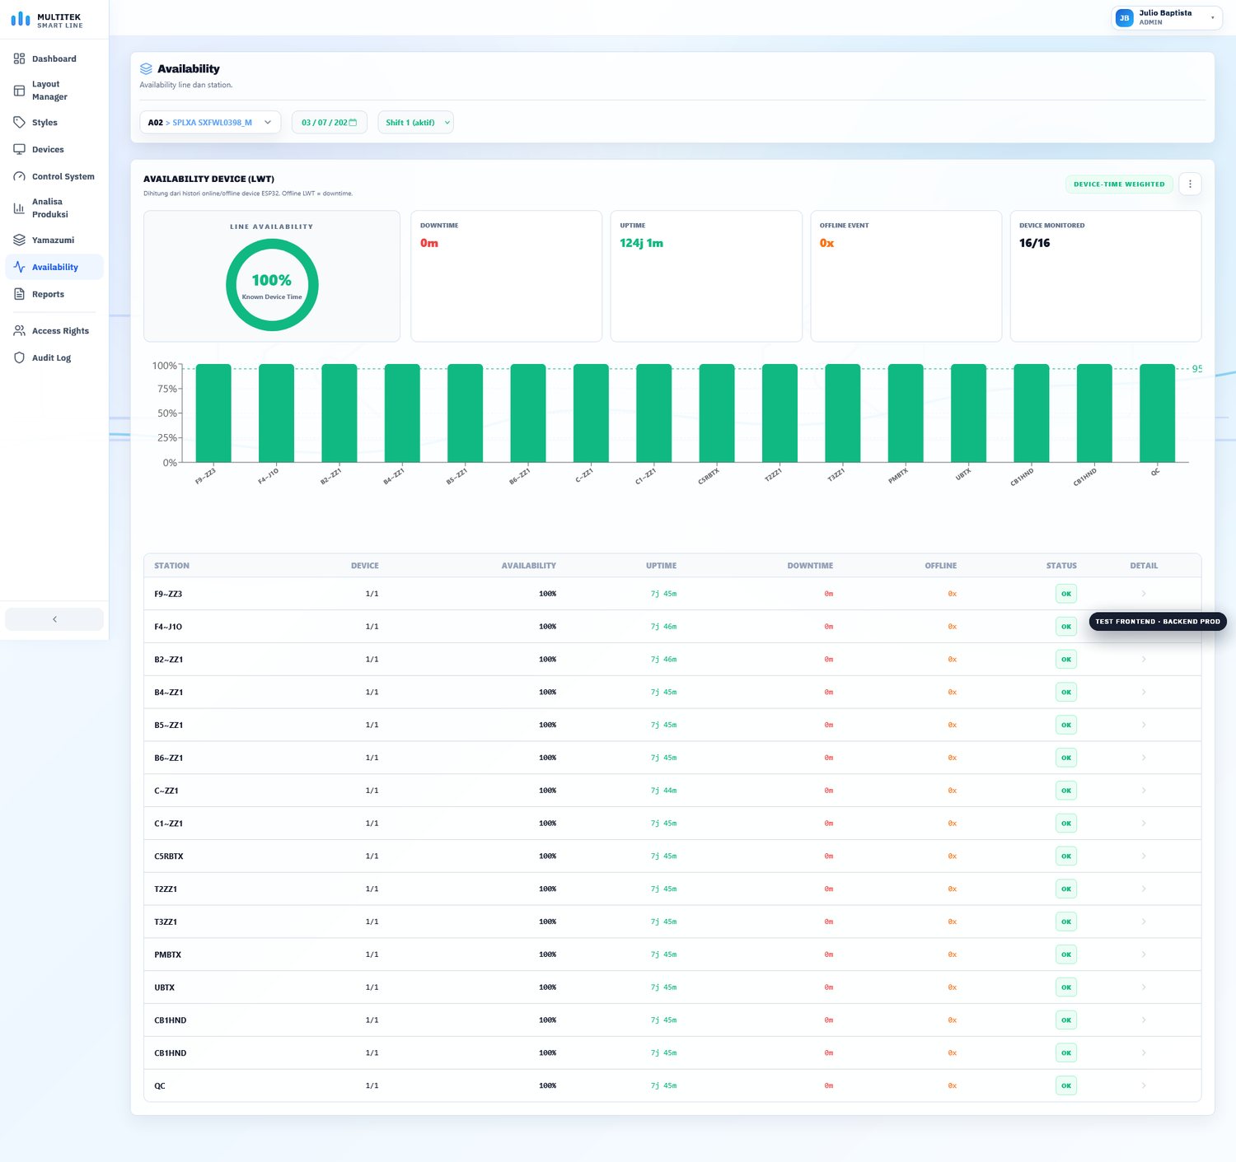The width and height of the screenshot is (1236, 1162).
Task: Open the Dashboard page icon
Action: tap(19, 58)
